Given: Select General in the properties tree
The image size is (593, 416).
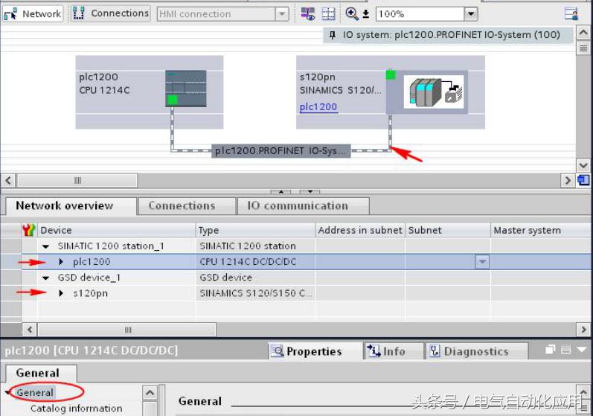Looking at the screenshot, I should point(35,392).
